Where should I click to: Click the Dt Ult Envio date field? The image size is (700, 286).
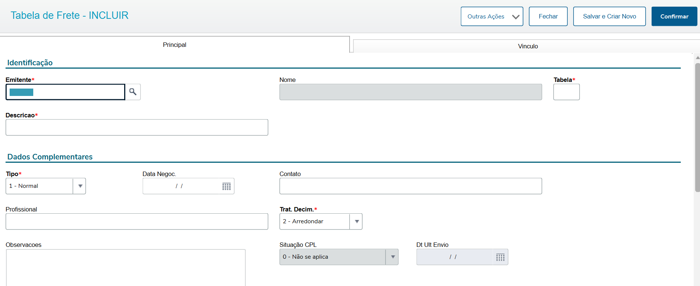coord(455,257)
